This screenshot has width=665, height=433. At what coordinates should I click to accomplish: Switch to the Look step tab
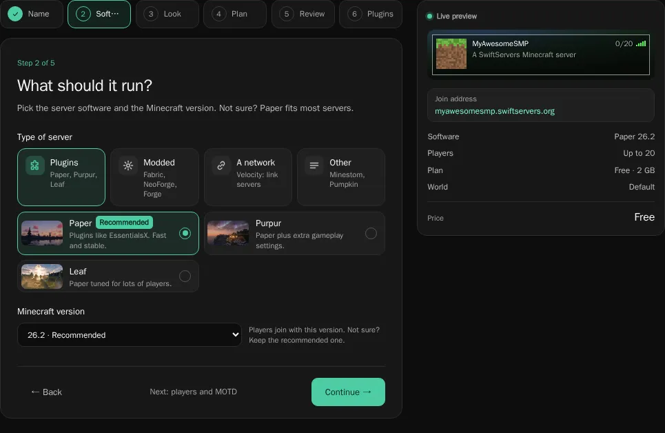click(x=167, y=14)
